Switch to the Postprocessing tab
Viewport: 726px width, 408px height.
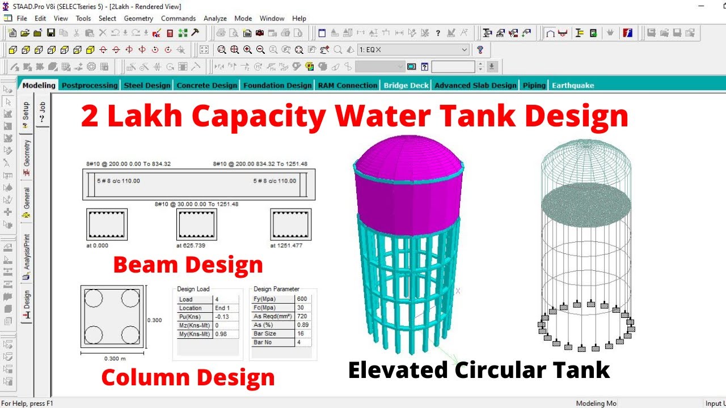tap(90, 85)
